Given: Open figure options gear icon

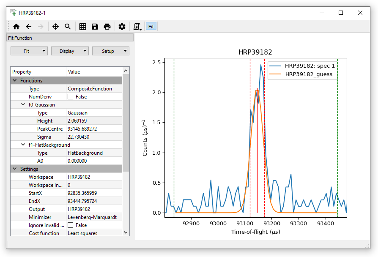Looking at the screenshot, I should (122, 27).
